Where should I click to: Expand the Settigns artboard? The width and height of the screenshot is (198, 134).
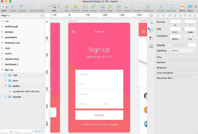(x=2, y=32)
